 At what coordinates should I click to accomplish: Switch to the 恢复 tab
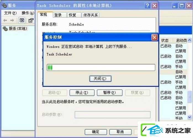(74, 15)
